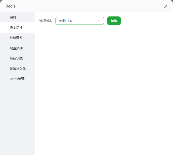Click the Redis dialog title

click(11, 6)
